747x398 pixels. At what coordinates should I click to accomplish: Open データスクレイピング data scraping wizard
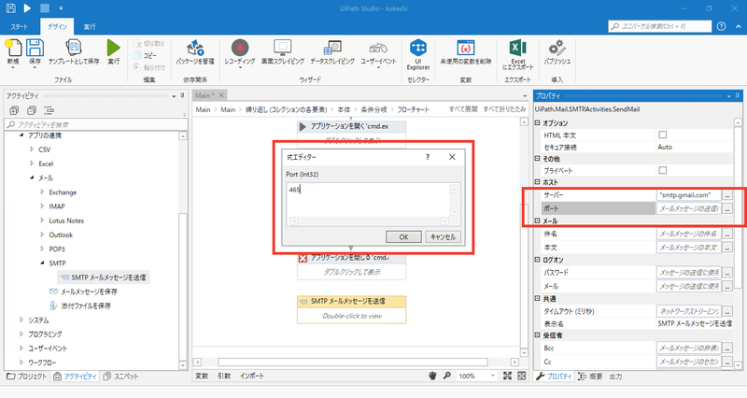pos(332,52)
